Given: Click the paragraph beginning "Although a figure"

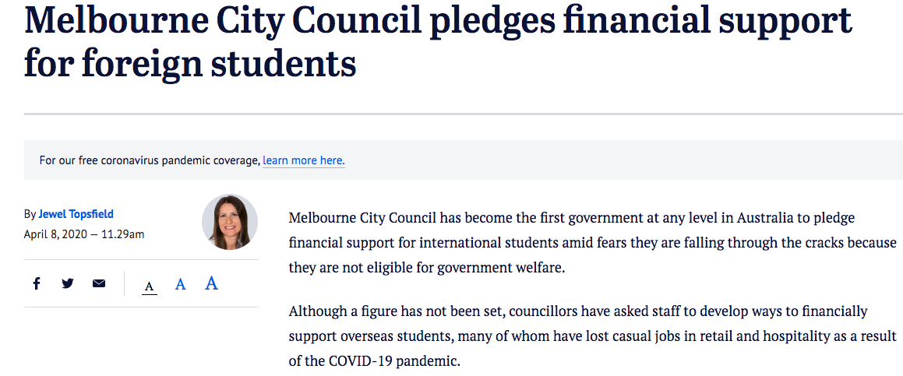Looking at the screenshot, I should 592,337.
